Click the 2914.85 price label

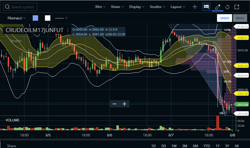(x=241, y=114)
